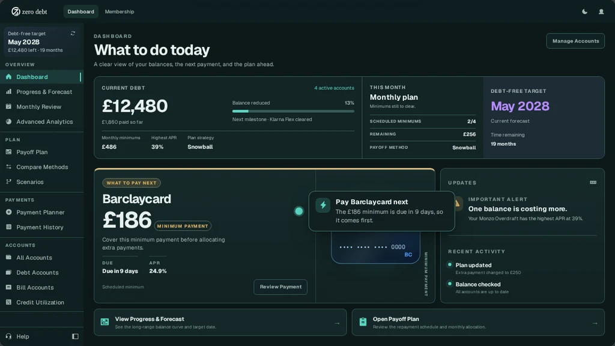Click the Help headset icon
615x346 pixels.
click(8, 336)
